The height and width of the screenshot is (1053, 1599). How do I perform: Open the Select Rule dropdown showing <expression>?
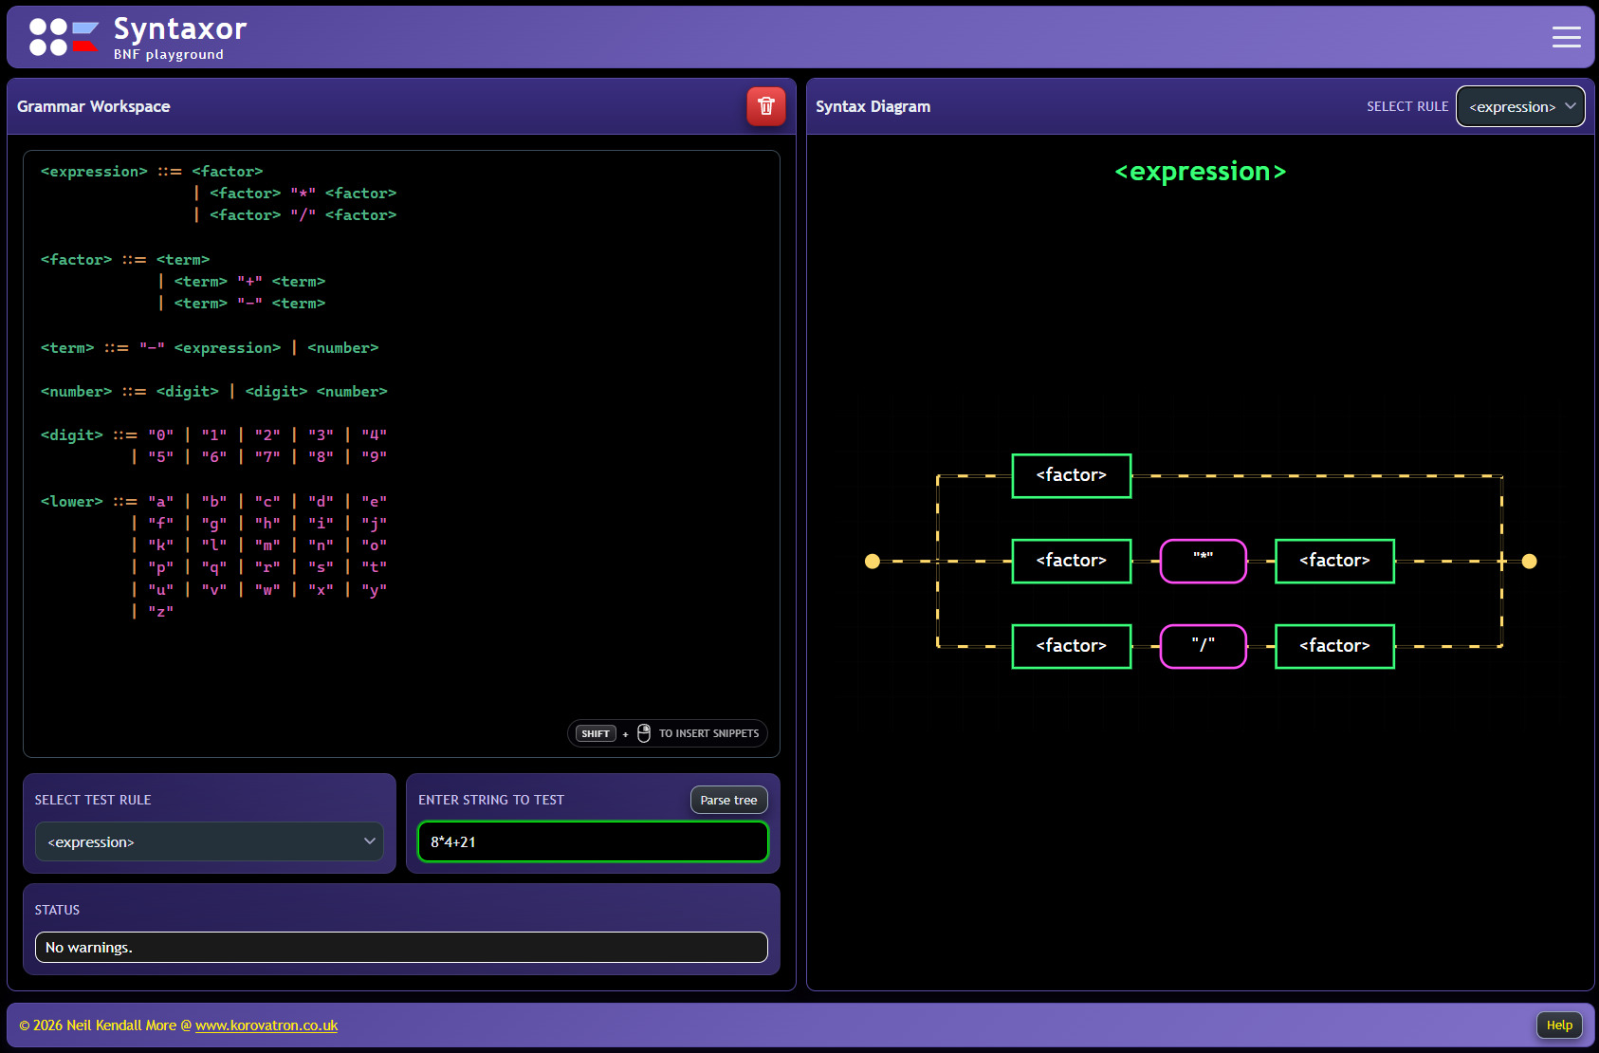click(x=1520, y=106)
